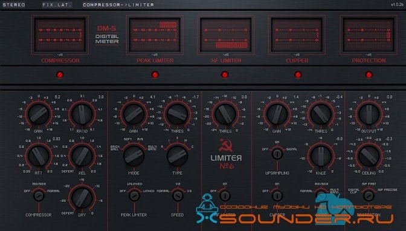Click the 4.1 peak limiter gain readout

152,97
